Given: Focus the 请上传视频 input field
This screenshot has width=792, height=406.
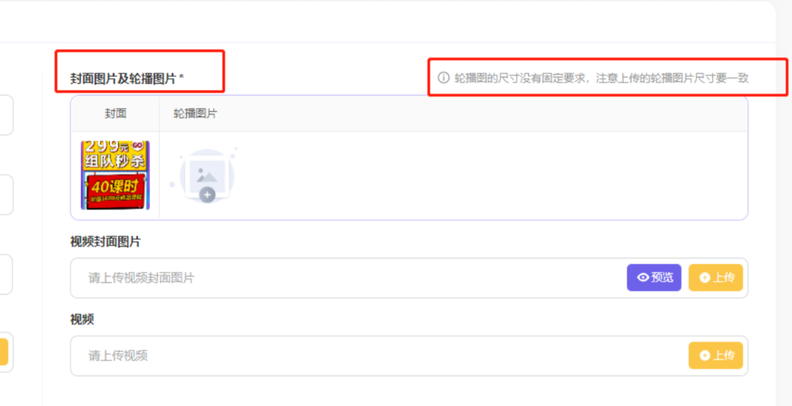Looking at the screenshot, I should pyautogui.click(x=379, y=356).
